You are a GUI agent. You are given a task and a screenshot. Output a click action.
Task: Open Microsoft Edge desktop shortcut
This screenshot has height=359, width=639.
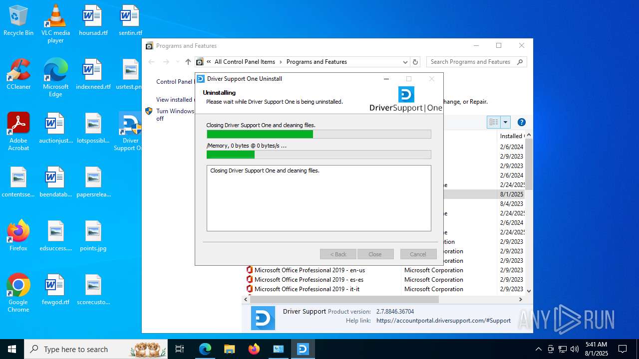[x=55, y=78]
